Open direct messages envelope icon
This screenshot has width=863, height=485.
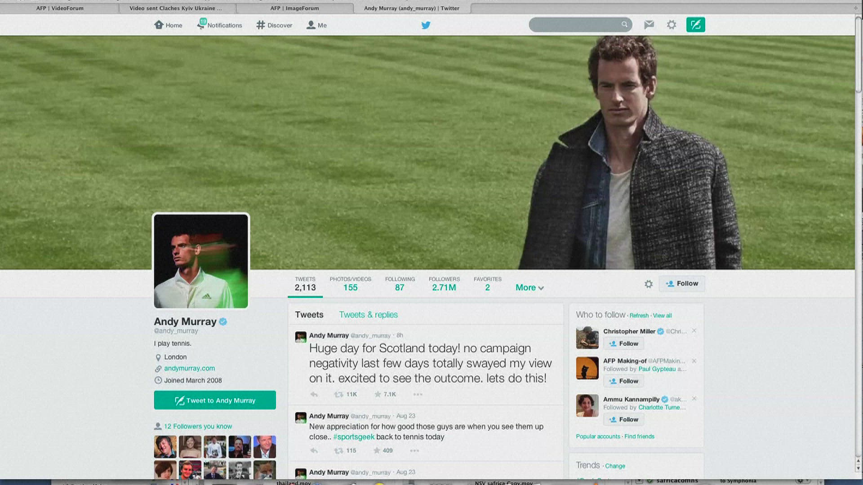[649, 25]
